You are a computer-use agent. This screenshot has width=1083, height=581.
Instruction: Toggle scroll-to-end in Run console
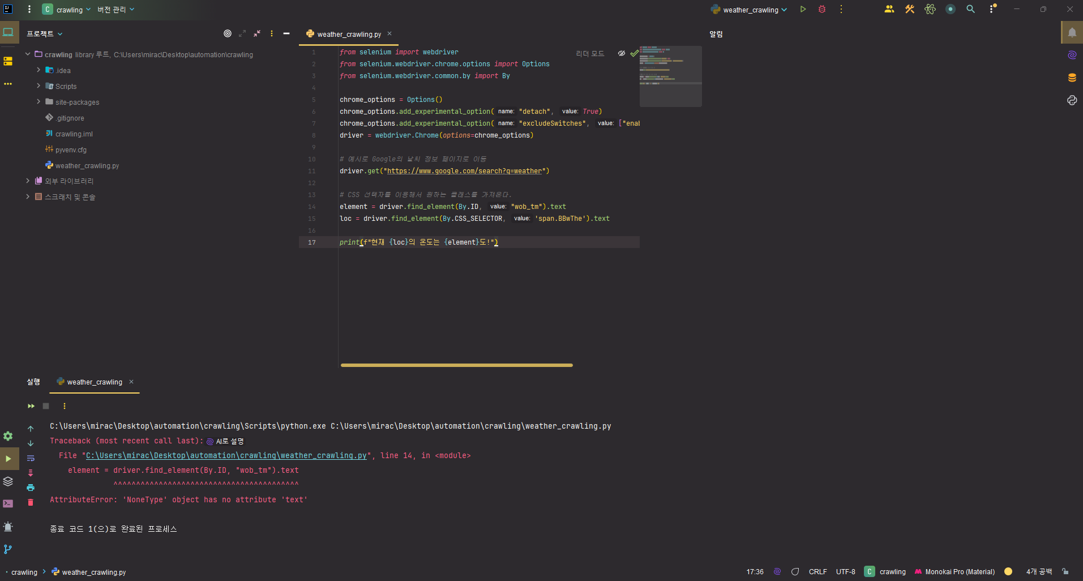[31, 473]
